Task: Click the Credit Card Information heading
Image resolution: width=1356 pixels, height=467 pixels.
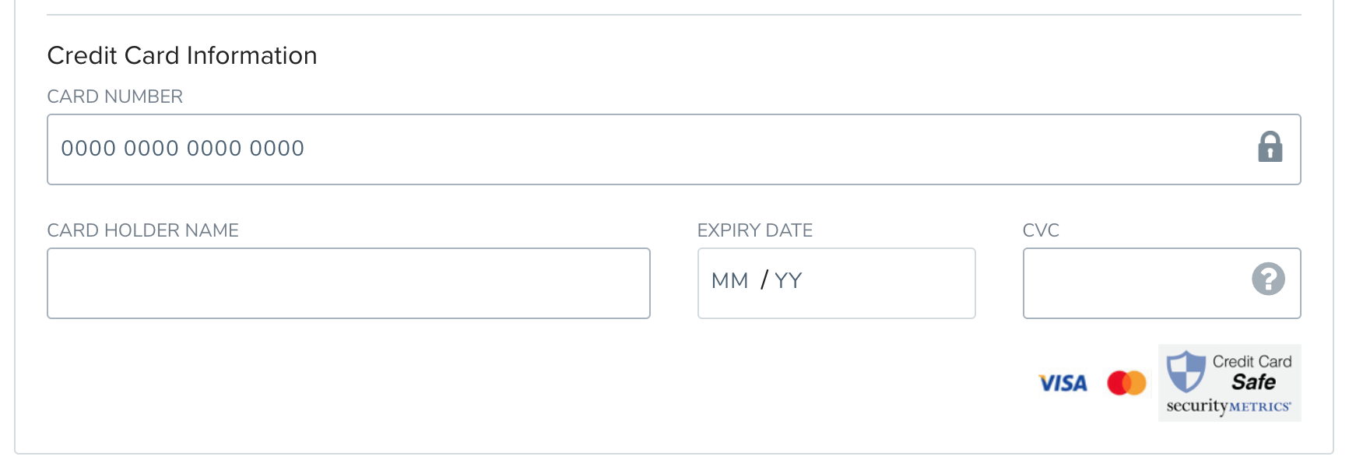Action: (182, 55)
